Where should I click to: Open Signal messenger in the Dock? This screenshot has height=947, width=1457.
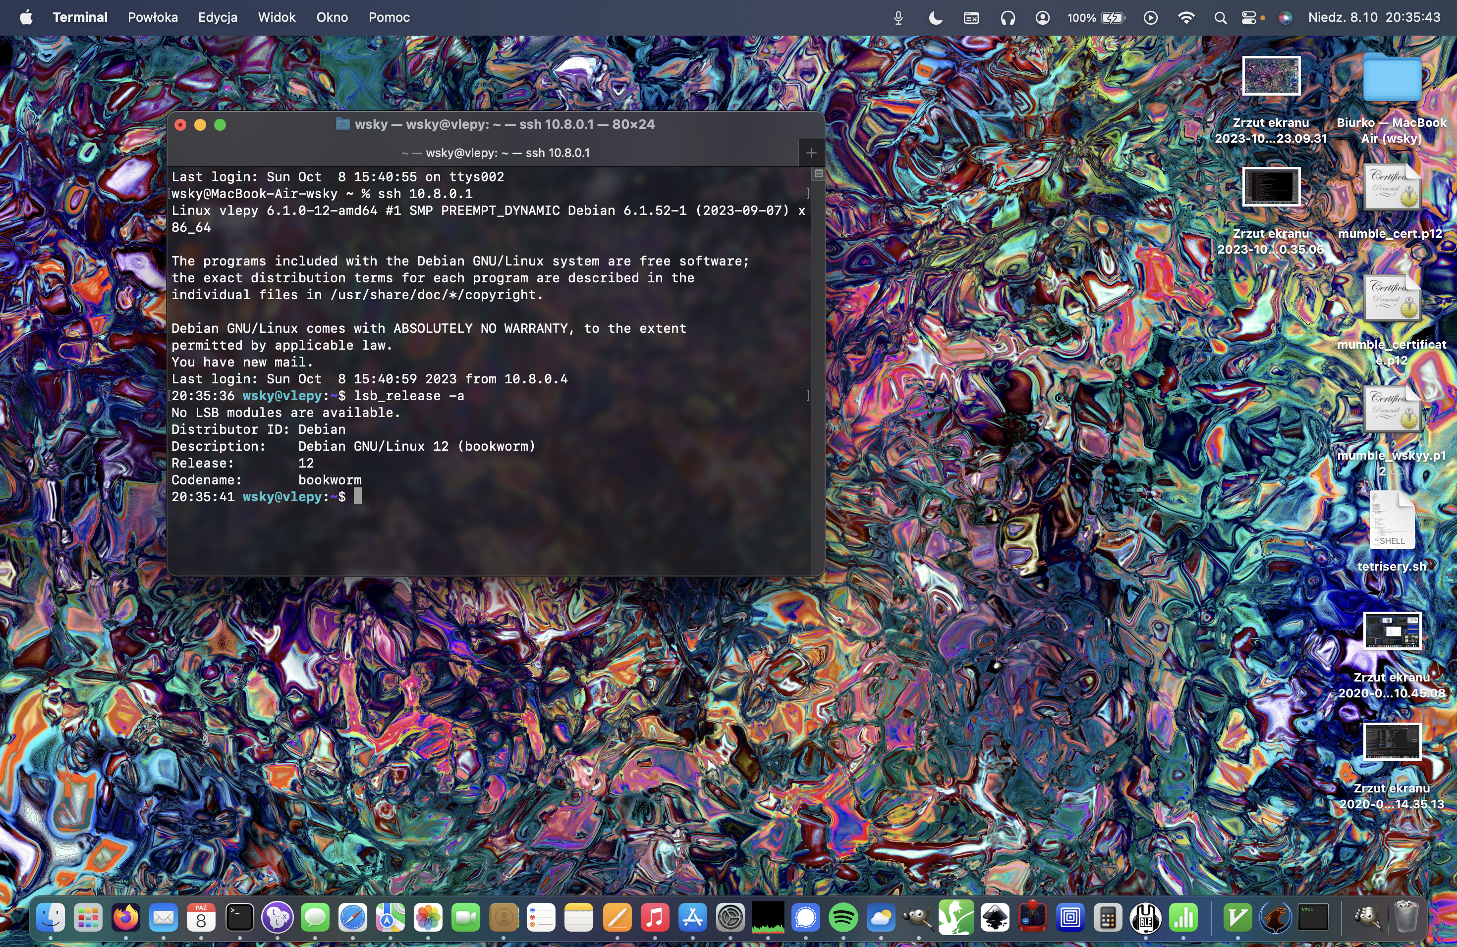pos(806,918)
